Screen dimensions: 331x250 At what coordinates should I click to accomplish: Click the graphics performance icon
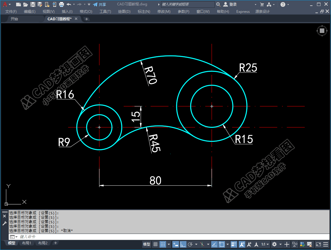309,244
